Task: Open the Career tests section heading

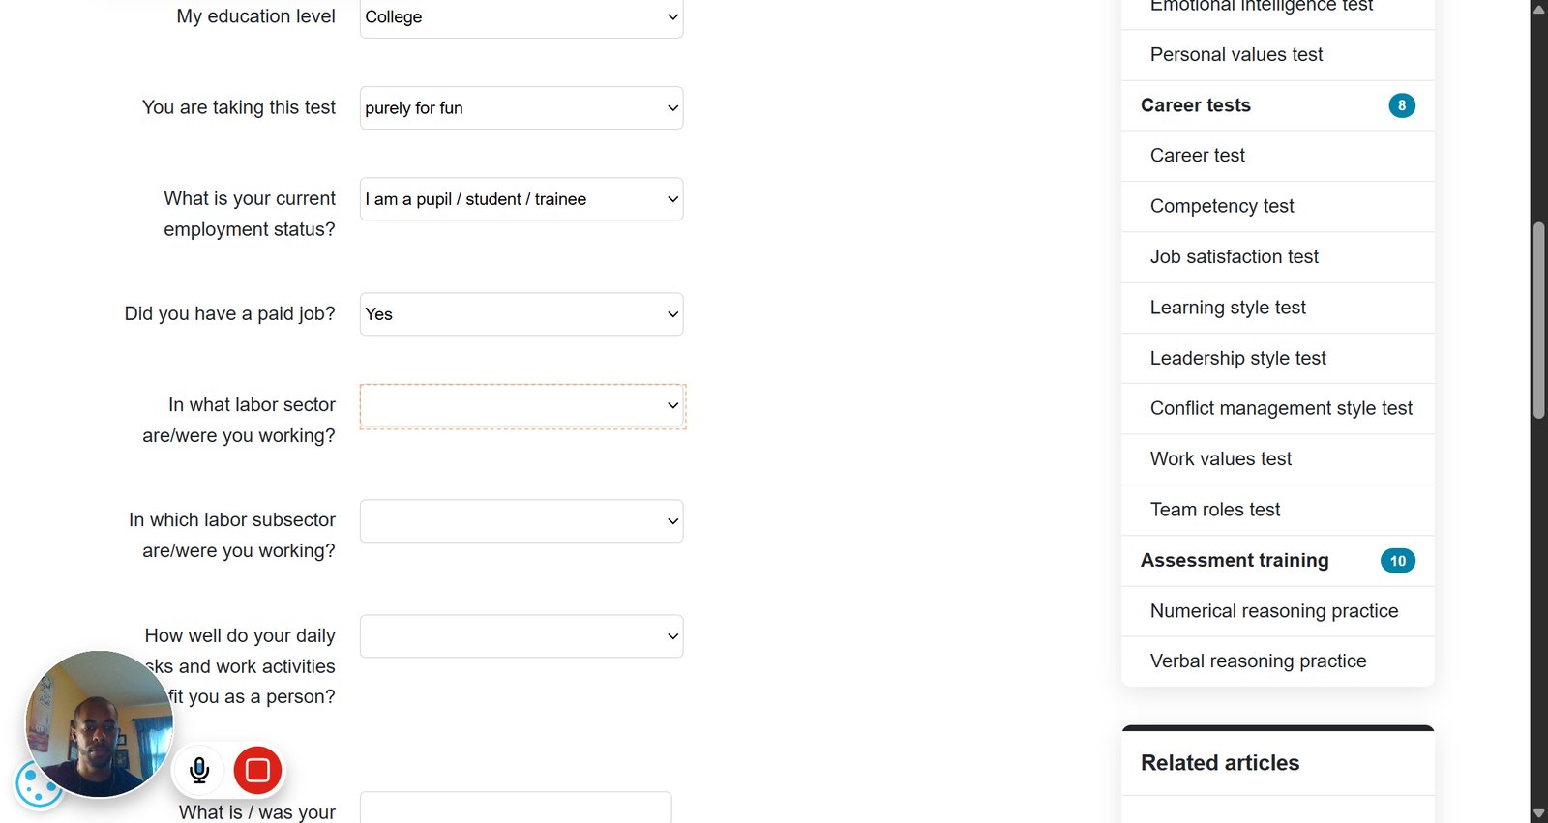Action: pos(1195,105)
